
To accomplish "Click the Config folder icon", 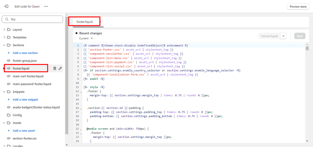I will (8, 115).
